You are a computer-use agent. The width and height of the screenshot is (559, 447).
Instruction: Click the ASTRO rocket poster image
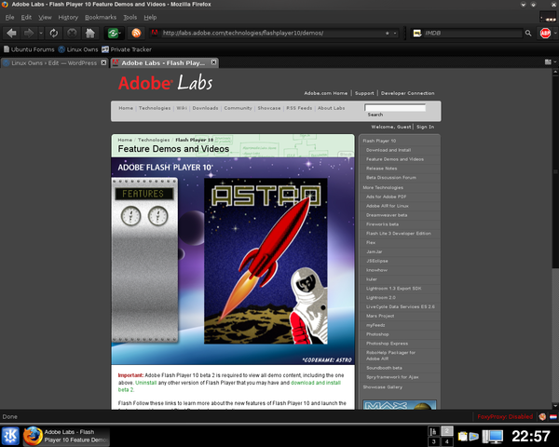click(x=266, y=261)
